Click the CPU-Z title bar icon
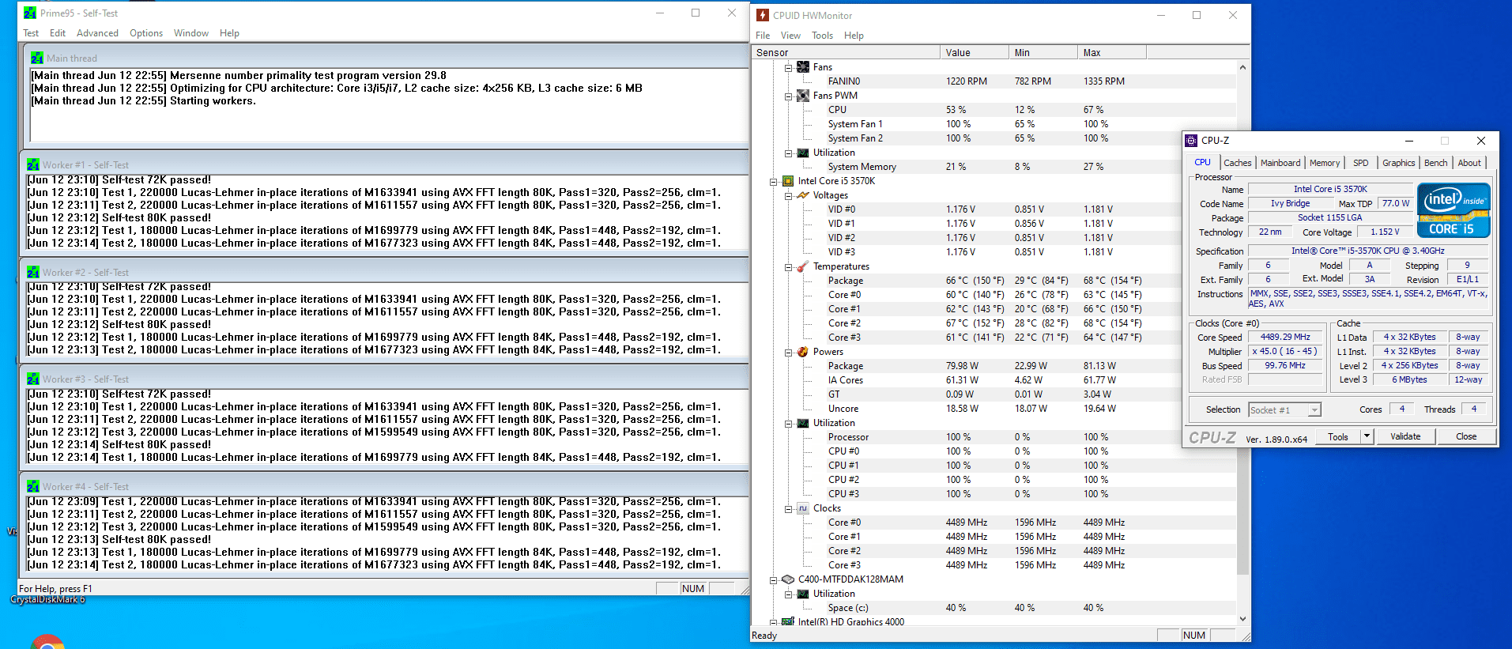Viewport: 1512px width, 649px height. pyautogui.click(x=1191, y=141)
